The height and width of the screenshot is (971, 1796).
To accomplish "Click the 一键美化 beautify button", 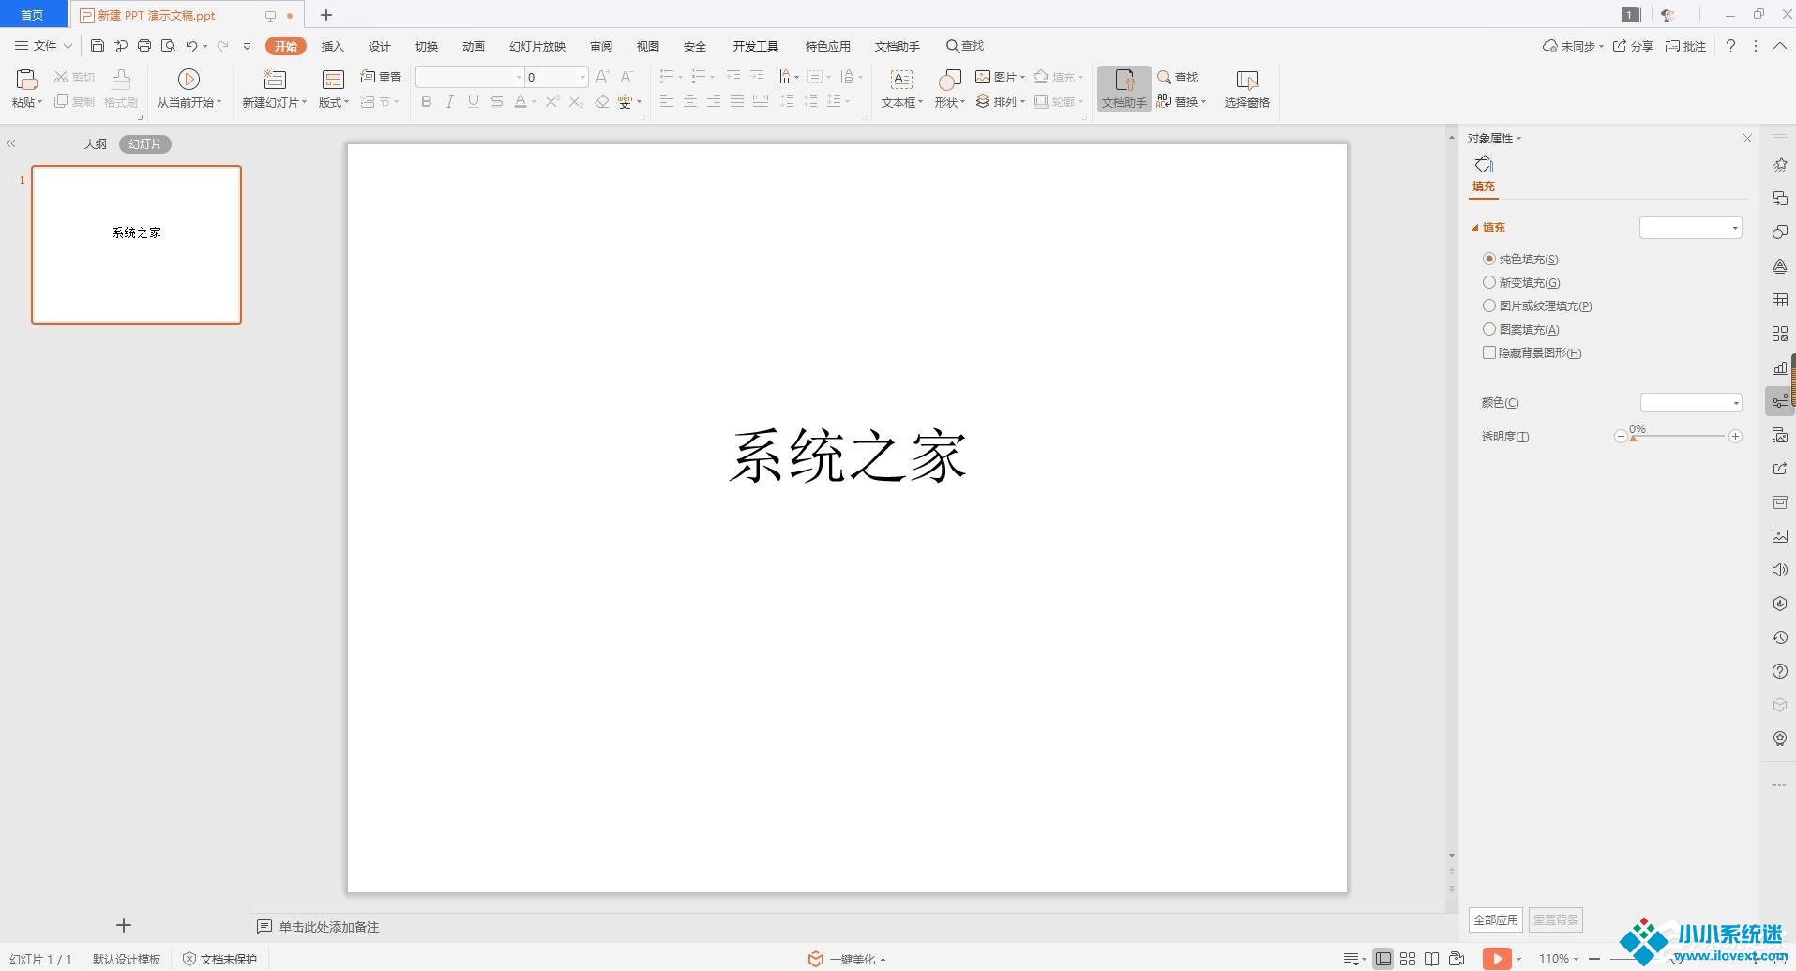I will (x=847, y=959).
